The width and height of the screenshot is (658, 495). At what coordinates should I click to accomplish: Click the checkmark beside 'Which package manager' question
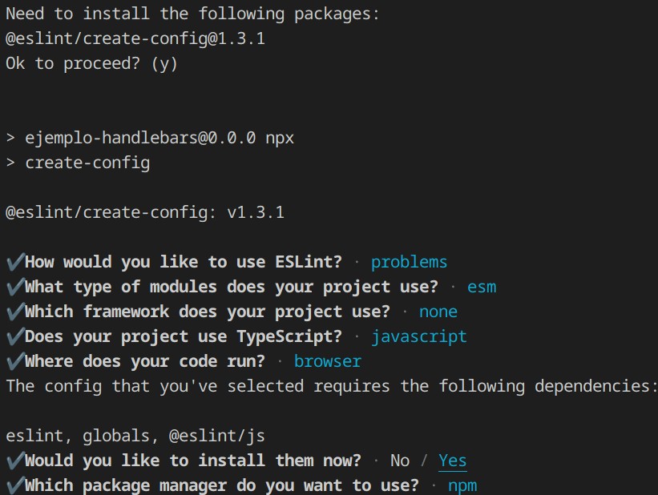point(14,485)
